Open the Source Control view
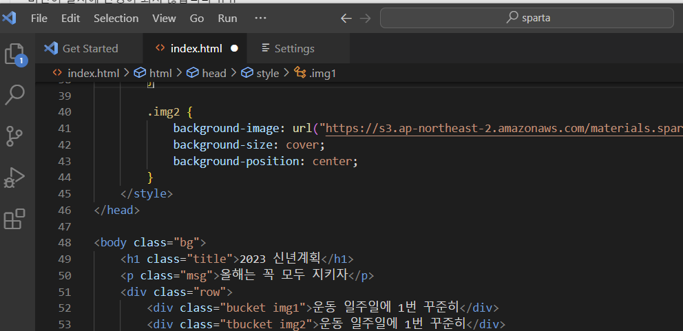This screenshot has height=331, width=683. pyautogui.click(x=15, y=136)
